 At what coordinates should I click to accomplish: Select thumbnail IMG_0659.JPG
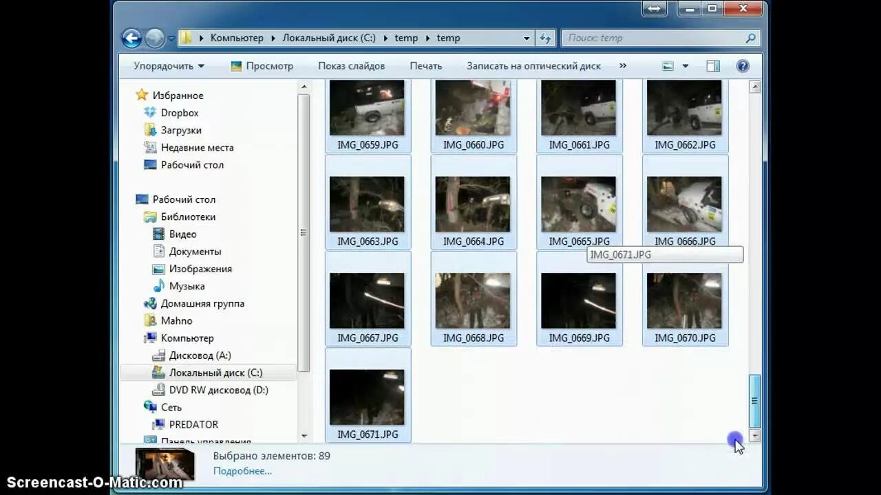[368, 115]
